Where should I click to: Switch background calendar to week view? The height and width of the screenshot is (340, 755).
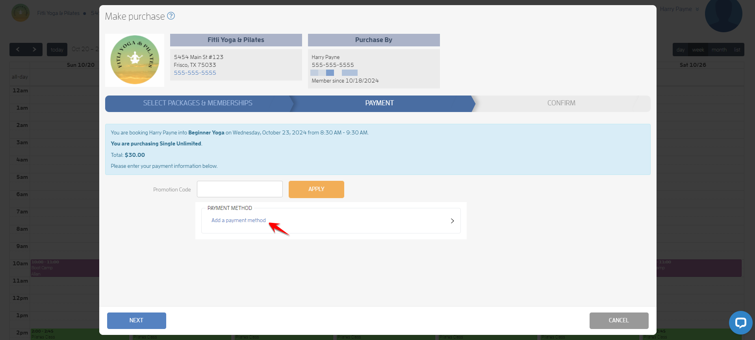tap(698, 50)
